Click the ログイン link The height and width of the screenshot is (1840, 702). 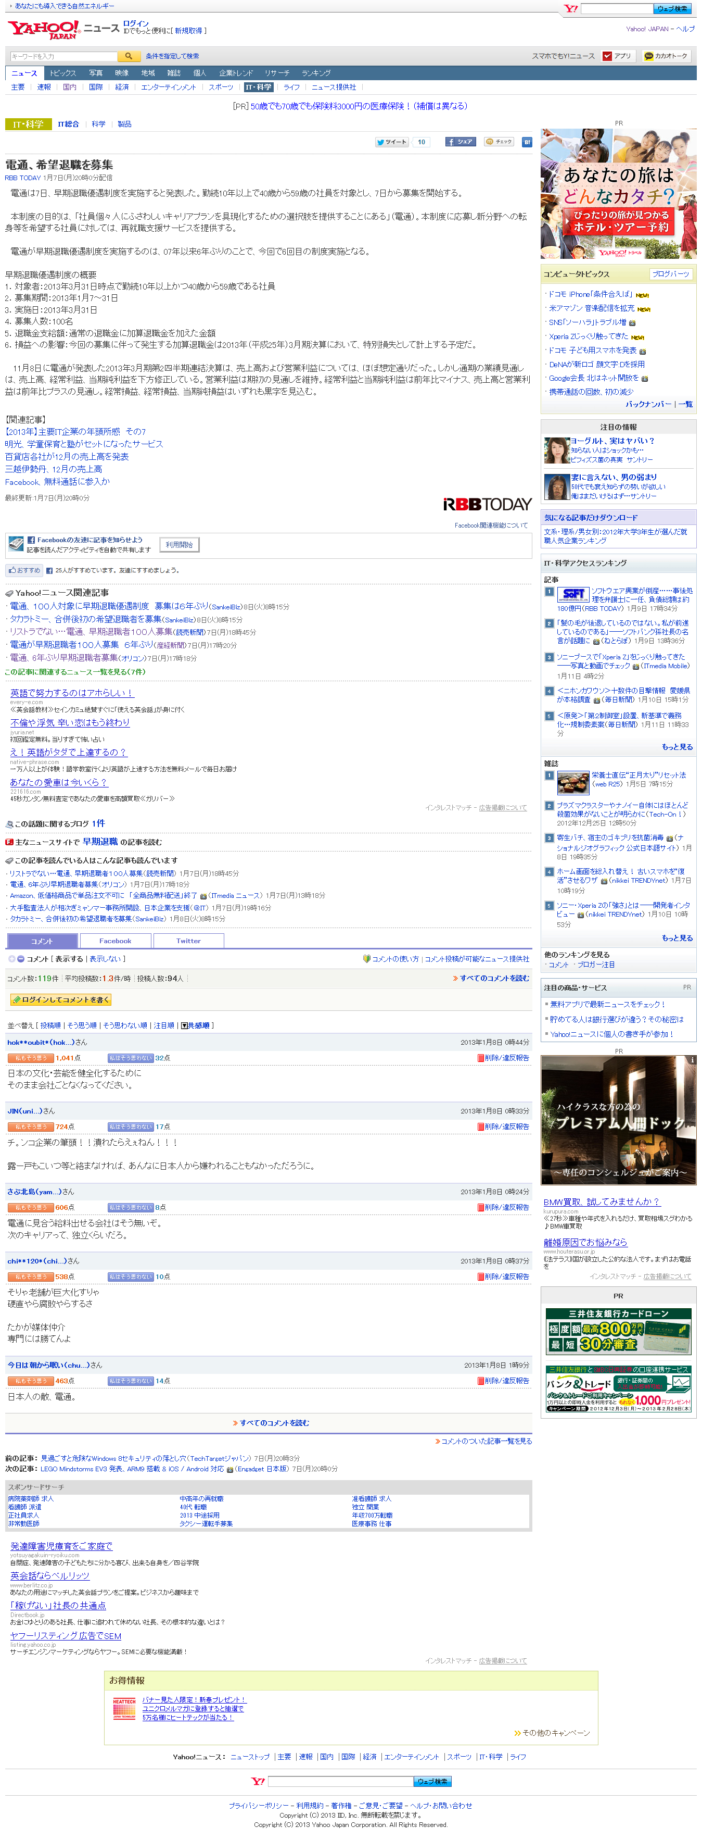[135, 23]
